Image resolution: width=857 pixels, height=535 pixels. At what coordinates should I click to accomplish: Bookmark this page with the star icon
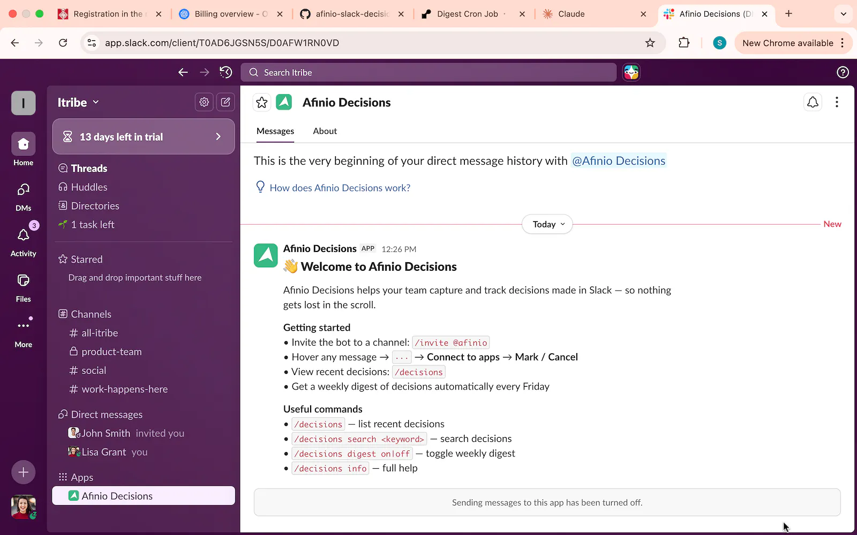650,43
